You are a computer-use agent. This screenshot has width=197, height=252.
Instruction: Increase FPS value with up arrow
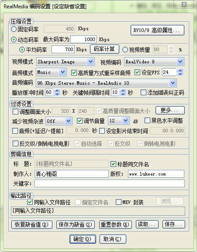coord(180,70)
